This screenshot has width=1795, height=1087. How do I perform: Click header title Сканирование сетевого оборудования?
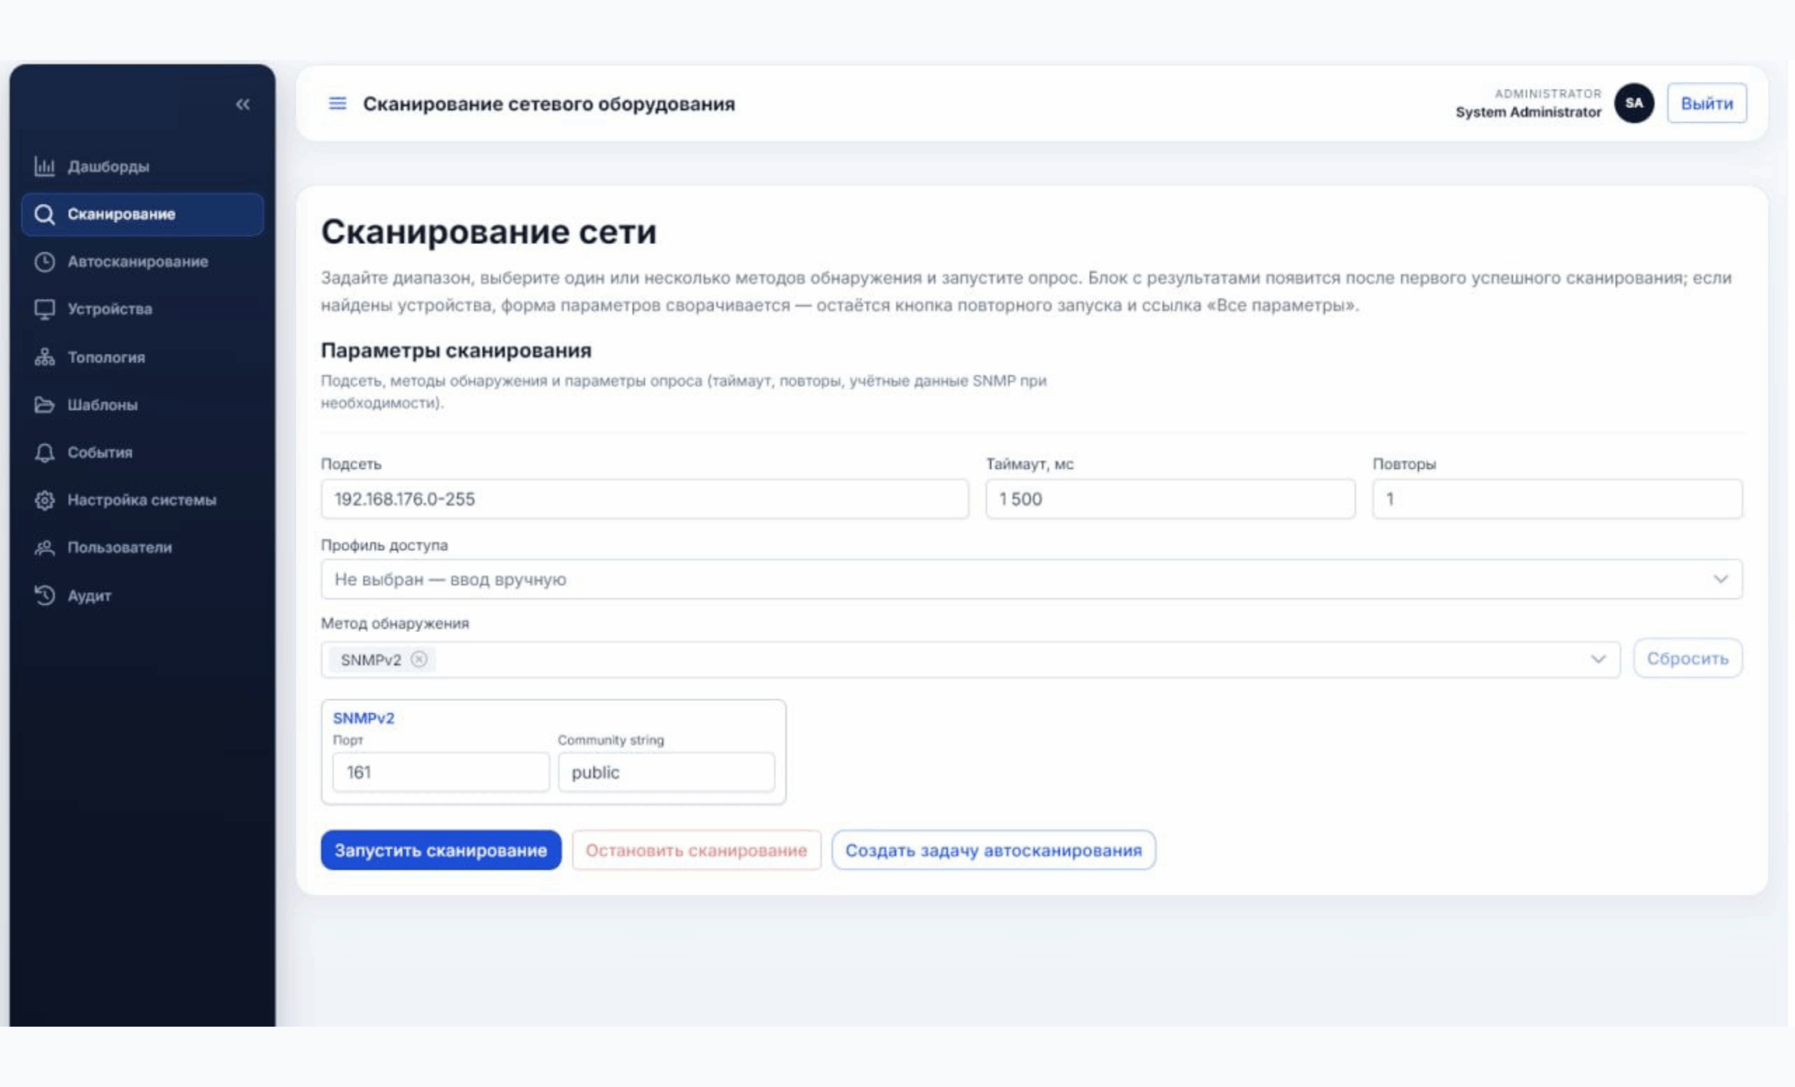(548, 104)
